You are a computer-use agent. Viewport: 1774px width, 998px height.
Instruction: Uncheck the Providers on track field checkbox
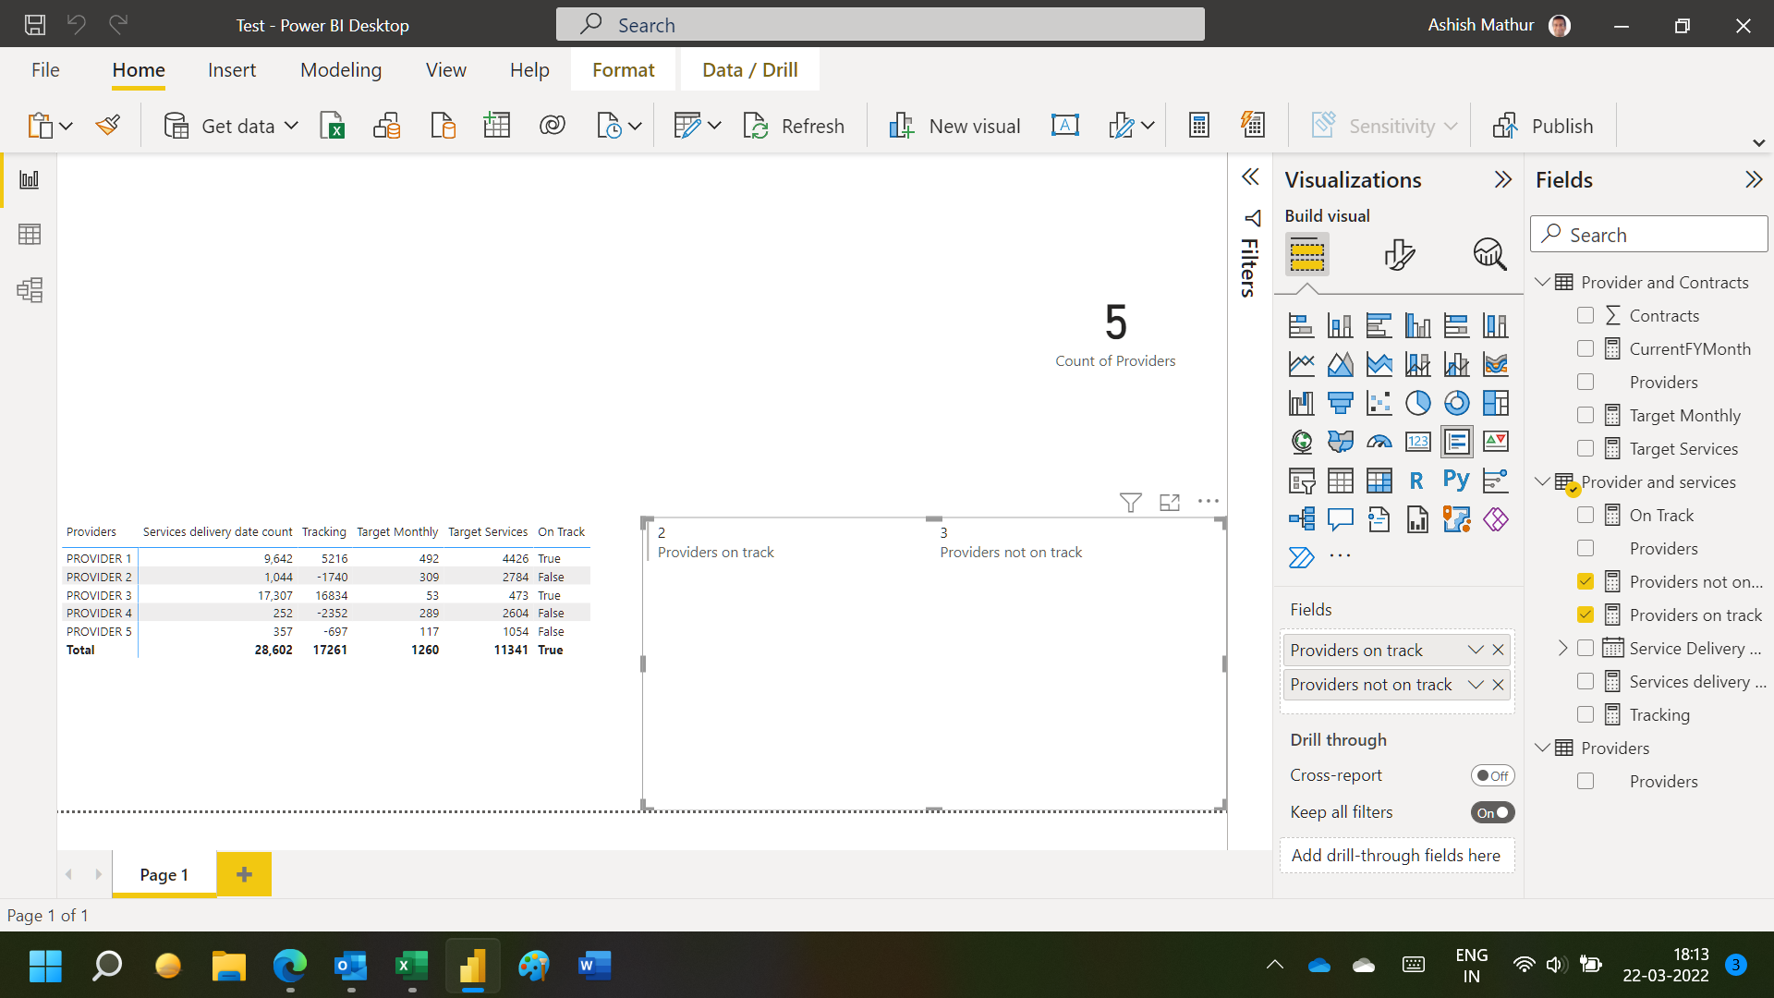click(x=1586, y=615)
